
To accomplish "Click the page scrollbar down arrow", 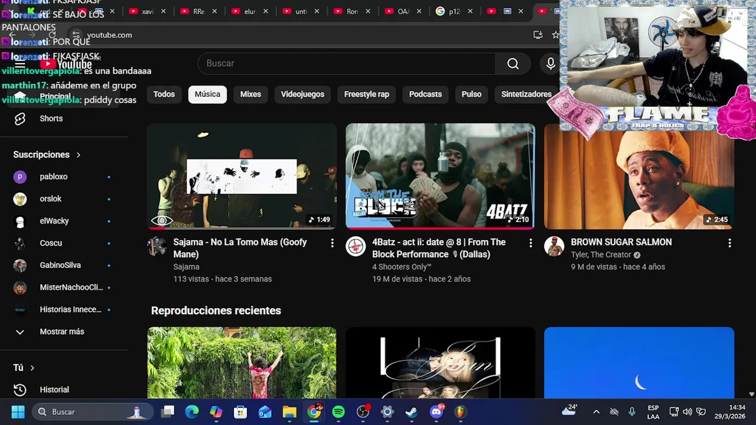I will 751,394.
